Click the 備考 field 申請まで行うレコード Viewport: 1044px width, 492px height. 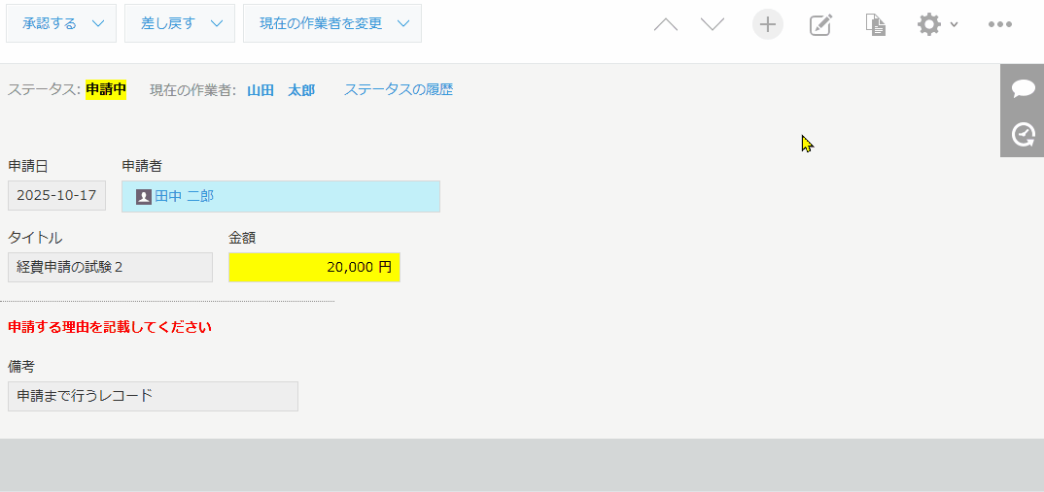tap(153, 396)
